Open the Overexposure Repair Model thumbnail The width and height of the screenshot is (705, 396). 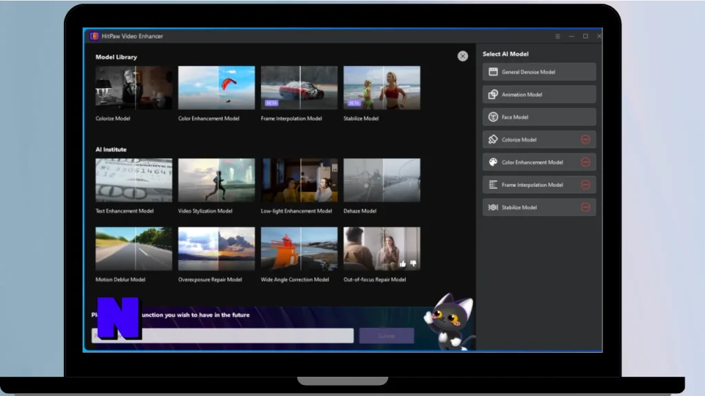(216, 249)
